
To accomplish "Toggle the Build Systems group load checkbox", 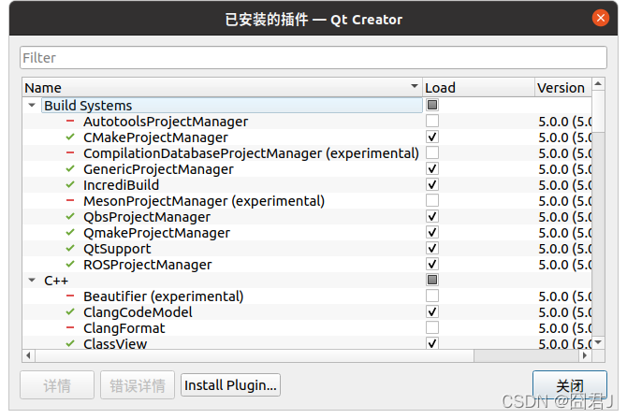I will (432, 106).
